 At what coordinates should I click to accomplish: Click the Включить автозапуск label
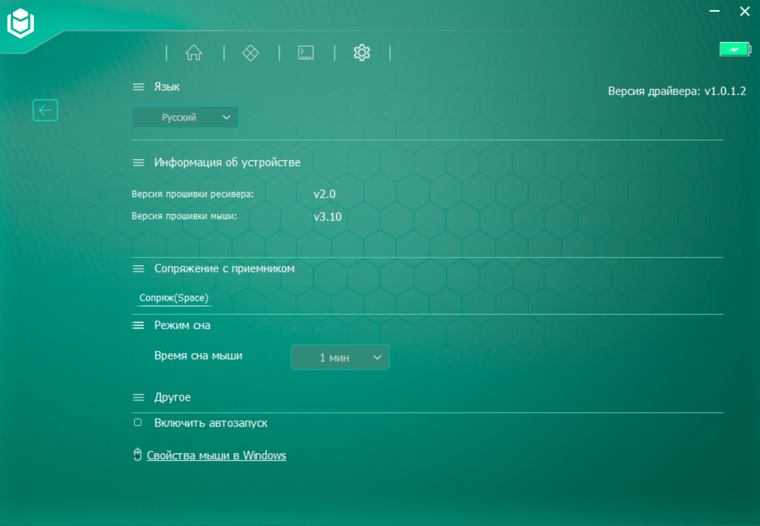click(x=211, y=423)
